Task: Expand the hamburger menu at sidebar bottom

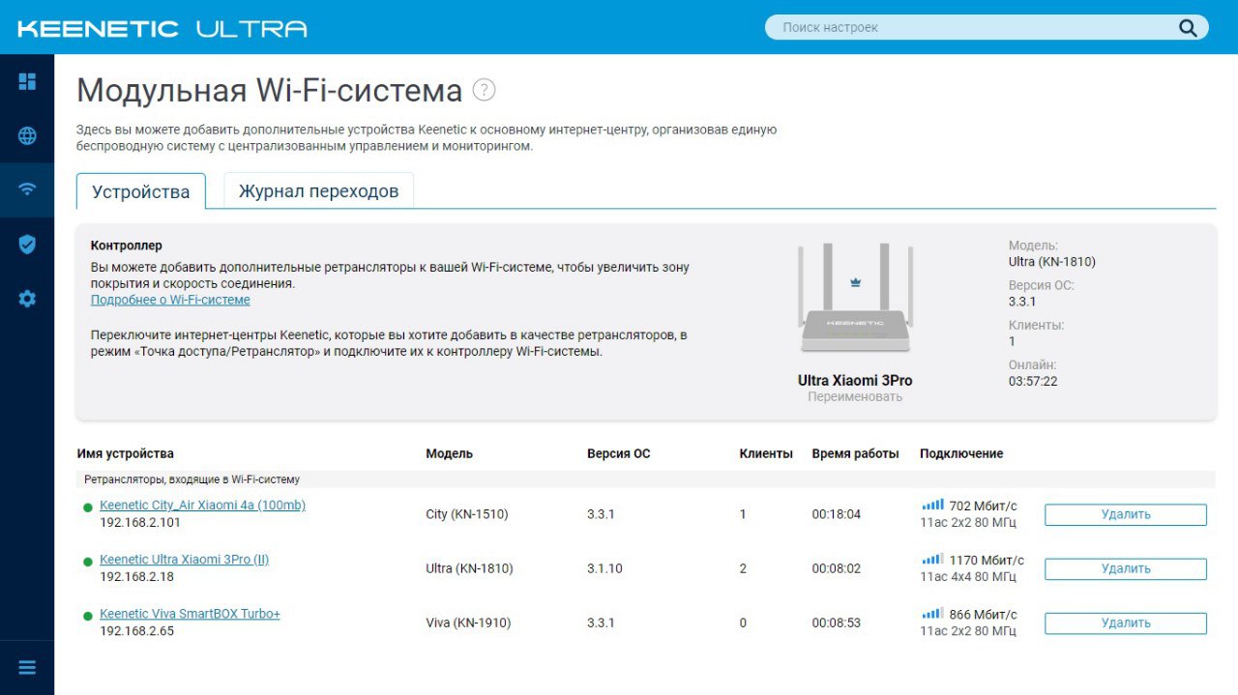Action: pos(27,668)
